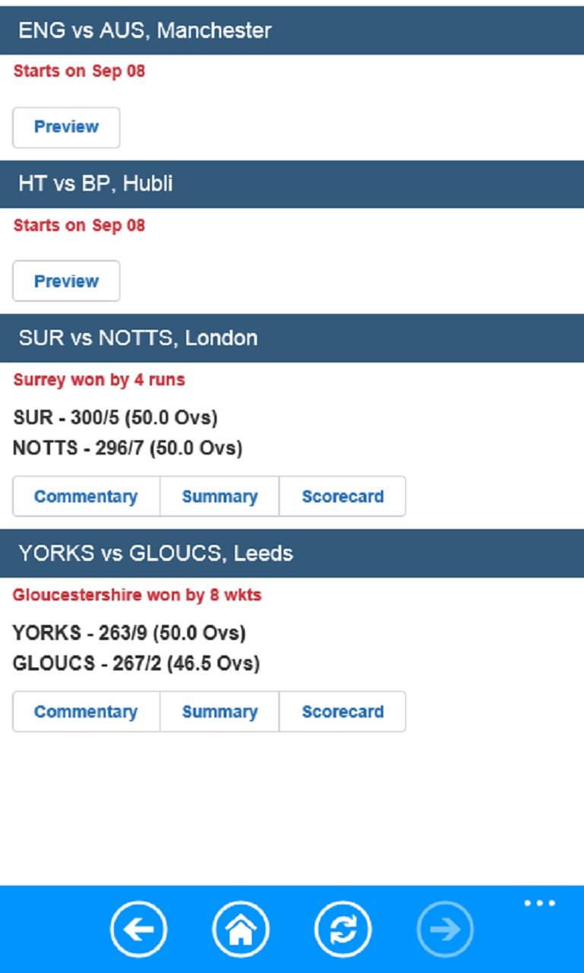Go to the home screen icon
Image resolution: width=584 pixels, height=973 pixels.
(240, 929)
